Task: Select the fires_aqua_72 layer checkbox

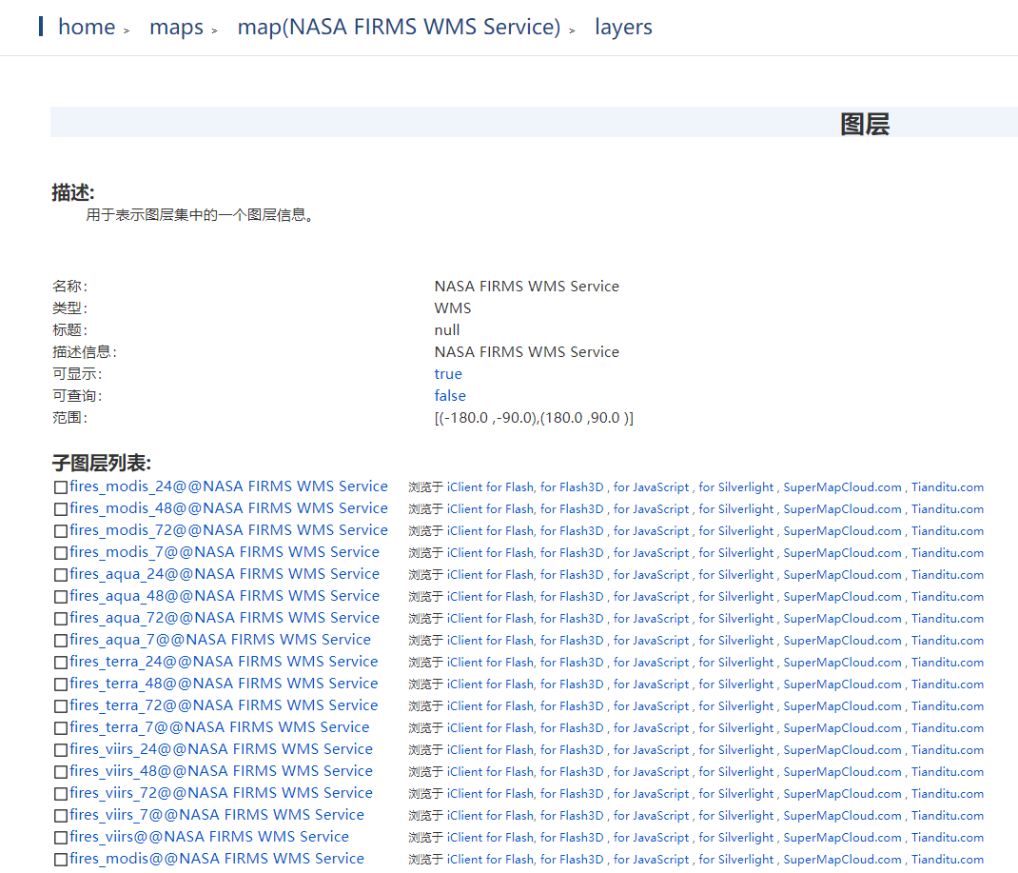Action: (x=61, y=619)
